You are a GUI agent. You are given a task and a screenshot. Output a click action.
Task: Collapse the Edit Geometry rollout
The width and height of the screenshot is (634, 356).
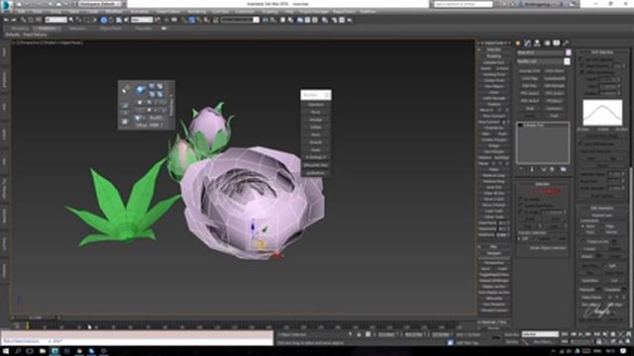(x=602, y=209)
